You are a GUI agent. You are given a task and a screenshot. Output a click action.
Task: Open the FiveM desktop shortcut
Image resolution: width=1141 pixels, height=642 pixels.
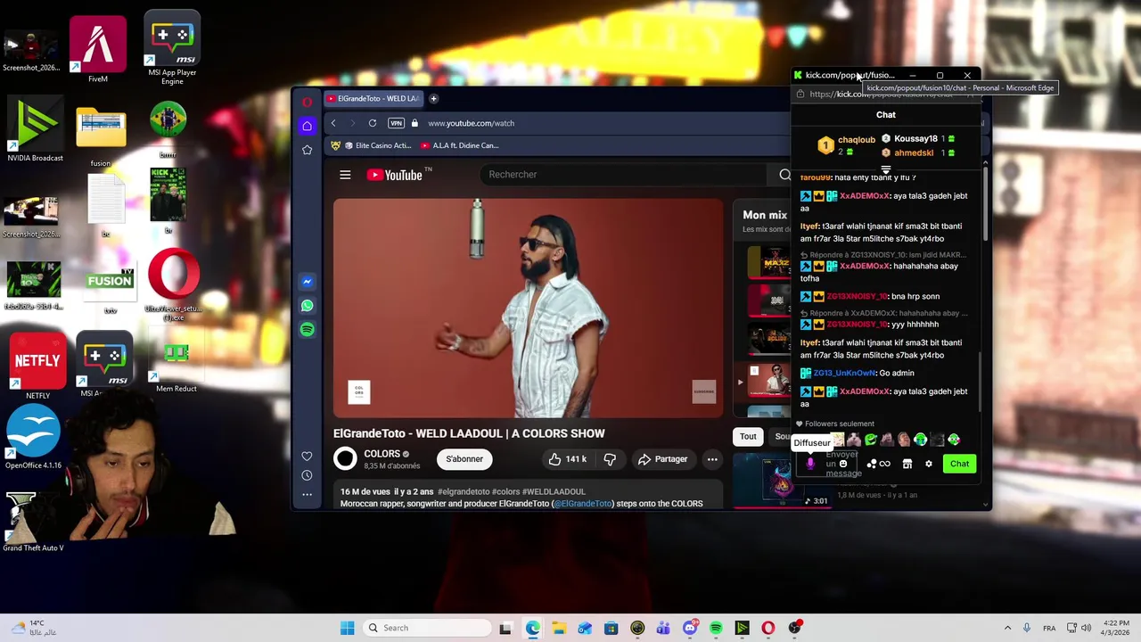(x=97, y=49)
